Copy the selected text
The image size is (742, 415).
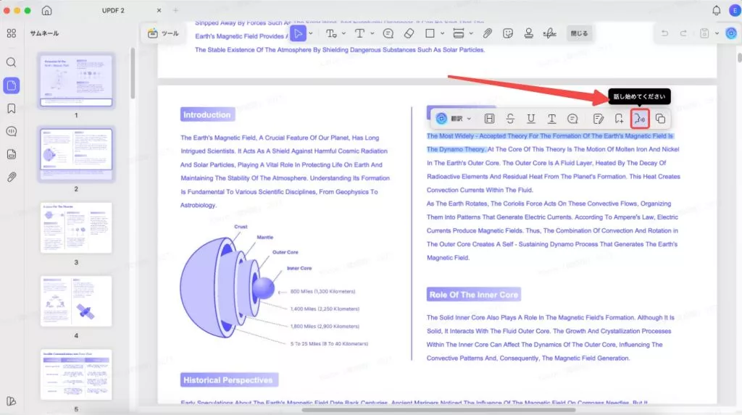[661, 119]
